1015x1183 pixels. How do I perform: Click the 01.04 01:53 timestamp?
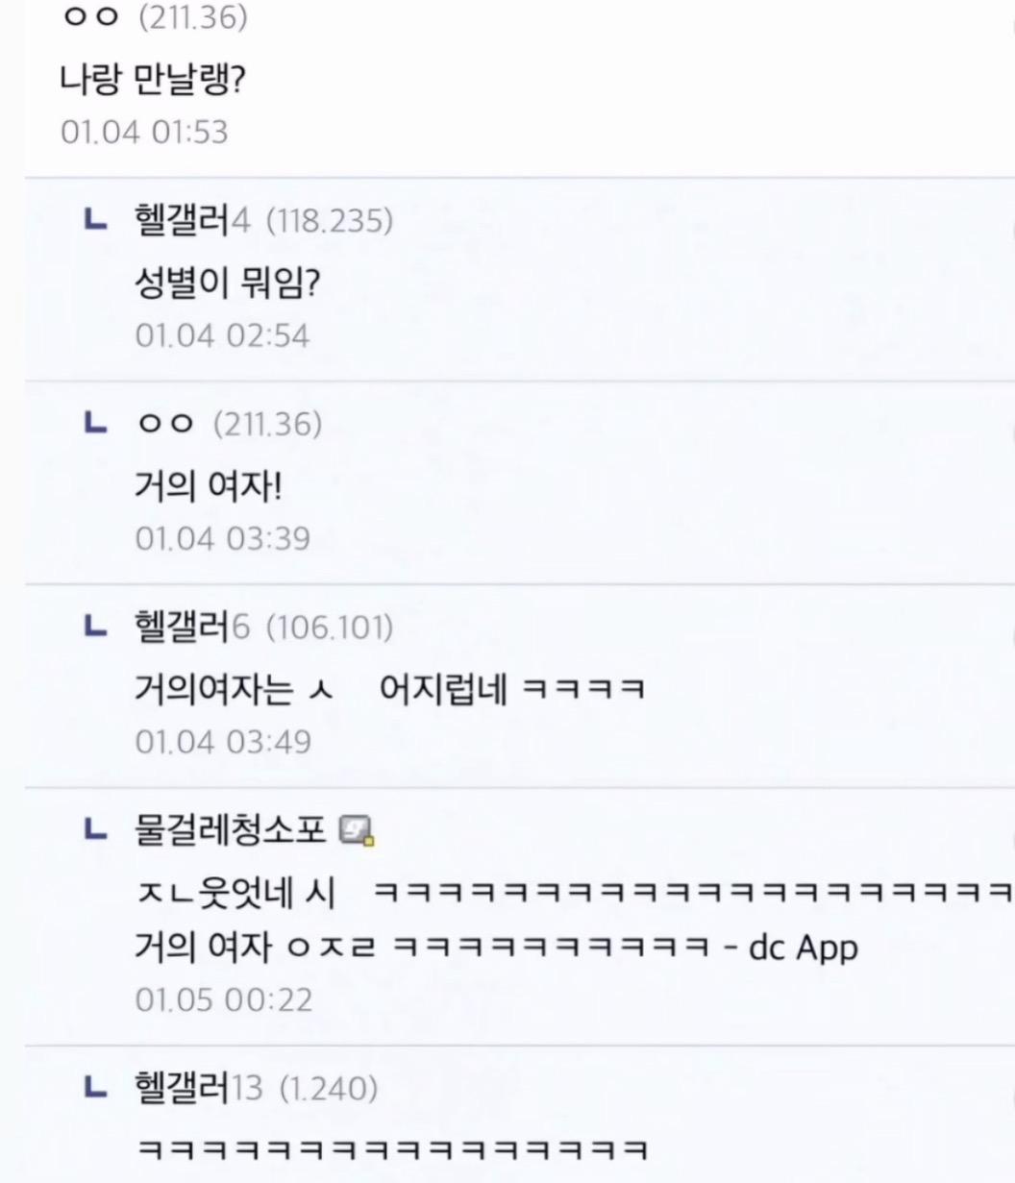[144, 132]
